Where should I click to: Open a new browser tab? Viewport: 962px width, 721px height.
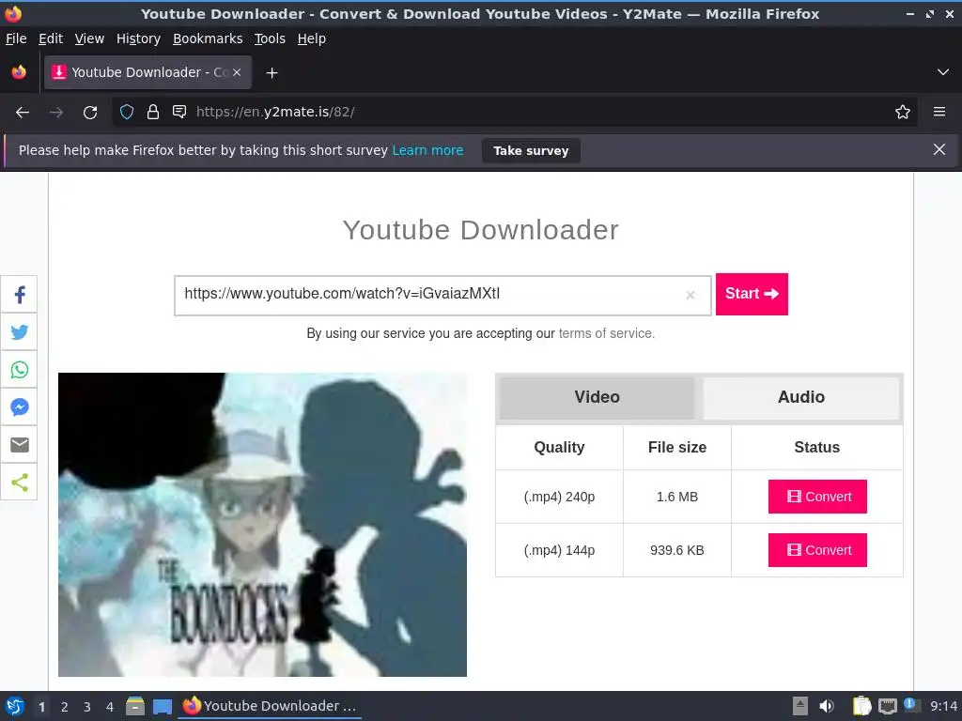tap(272, 73)
